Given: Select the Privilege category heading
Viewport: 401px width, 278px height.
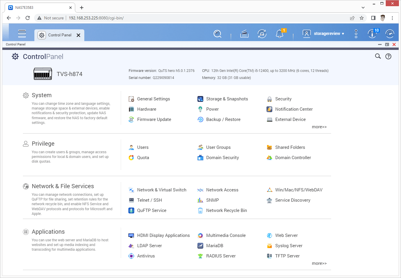Looking at the screenshot, I should (43, 144).
